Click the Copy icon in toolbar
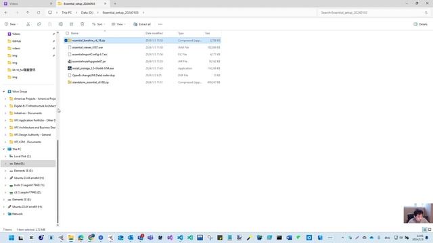The image size is (433, 243). tap(39, 24)
